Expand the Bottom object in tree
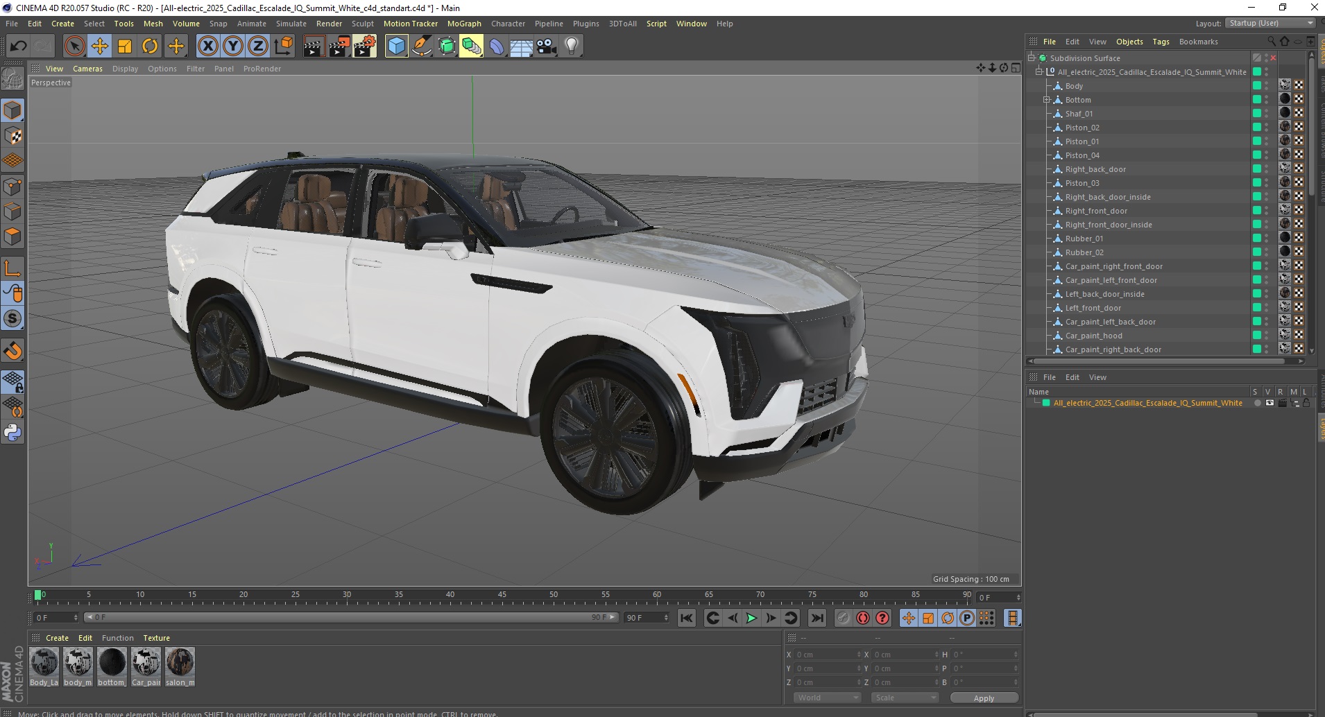 tap(1047, 100)
